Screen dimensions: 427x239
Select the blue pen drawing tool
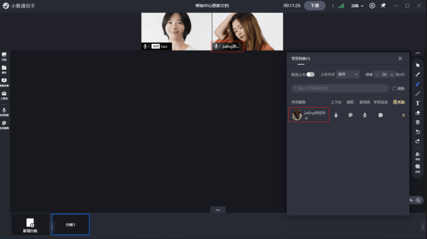418,84
